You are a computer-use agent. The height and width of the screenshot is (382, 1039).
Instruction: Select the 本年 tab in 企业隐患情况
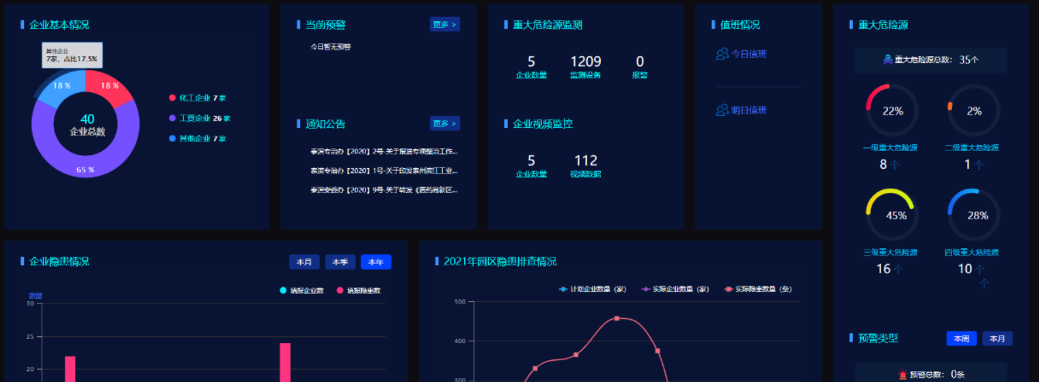(376, 262)
